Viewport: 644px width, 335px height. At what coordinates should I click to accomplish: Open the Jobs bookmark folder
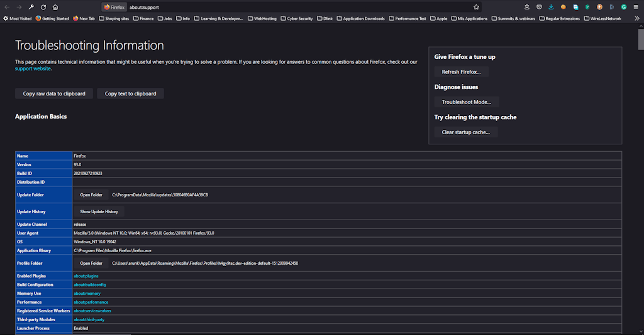pyautogui.click(x=165, y=18)
